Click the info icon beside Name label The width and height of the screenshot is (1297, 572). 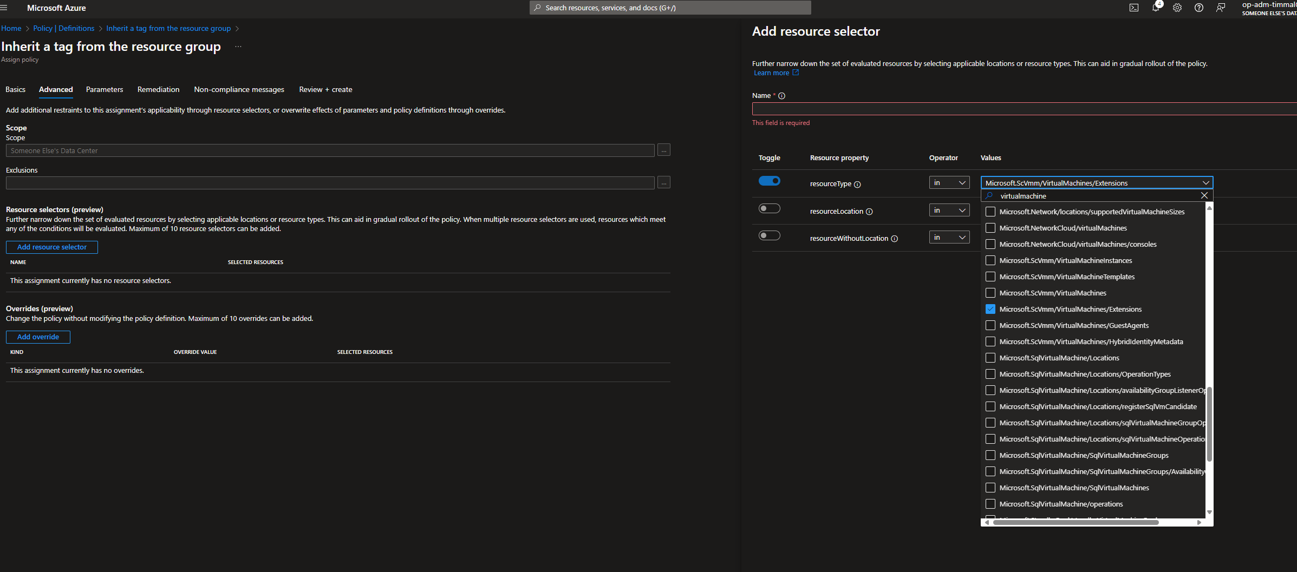[x=781, y=96]
